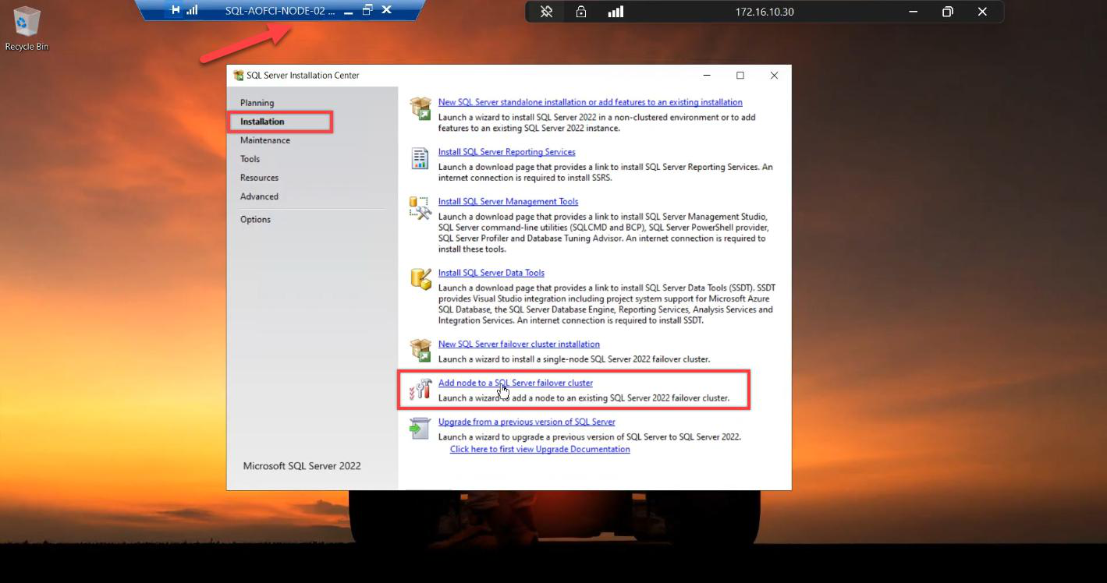1107x583 pixels.
Task: Click the box icon beside New failover cluster installation
Action: [x=420, y=351]
